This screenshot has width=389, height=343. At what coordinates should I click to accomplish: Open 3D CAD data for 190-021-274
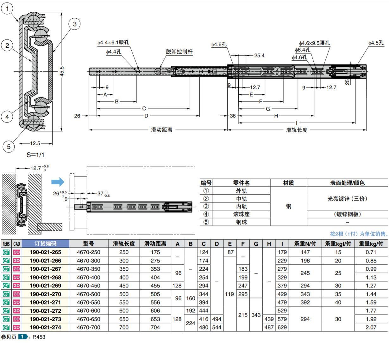[16, 328]
